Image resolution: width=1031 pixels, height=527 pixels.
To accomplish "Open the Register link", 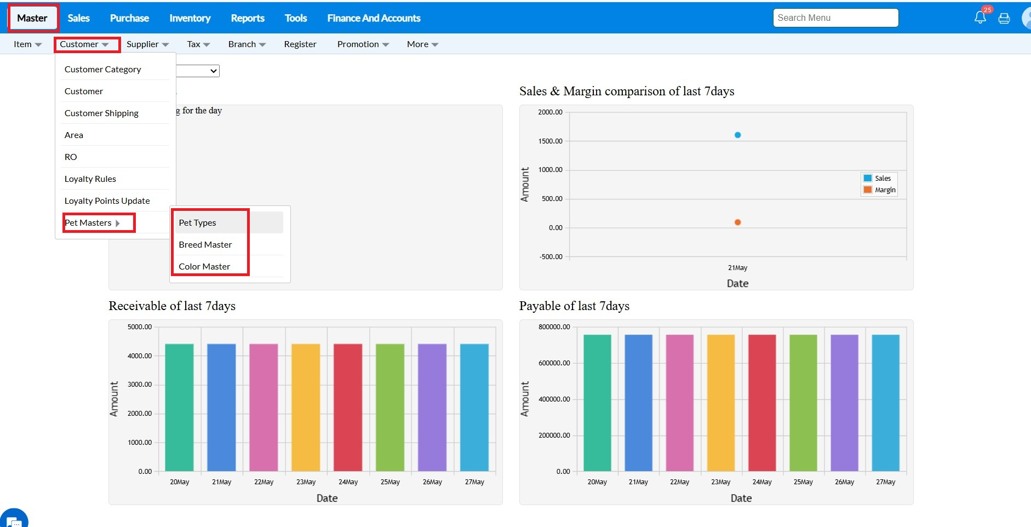I will pos(300,44).
